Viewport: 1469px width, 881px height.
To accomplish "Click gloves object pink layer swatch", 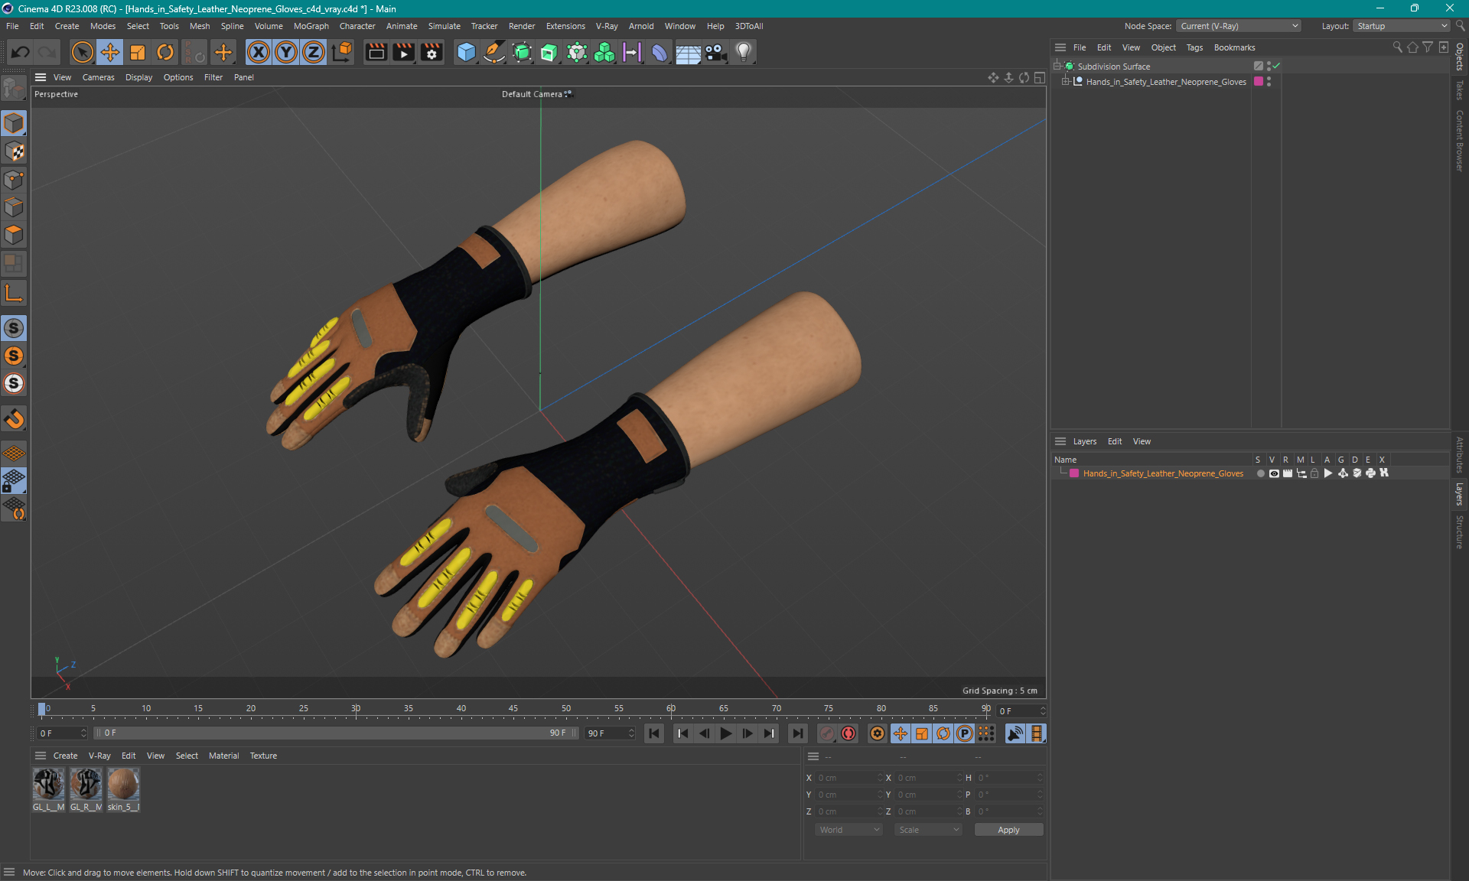I will 1259,81.
